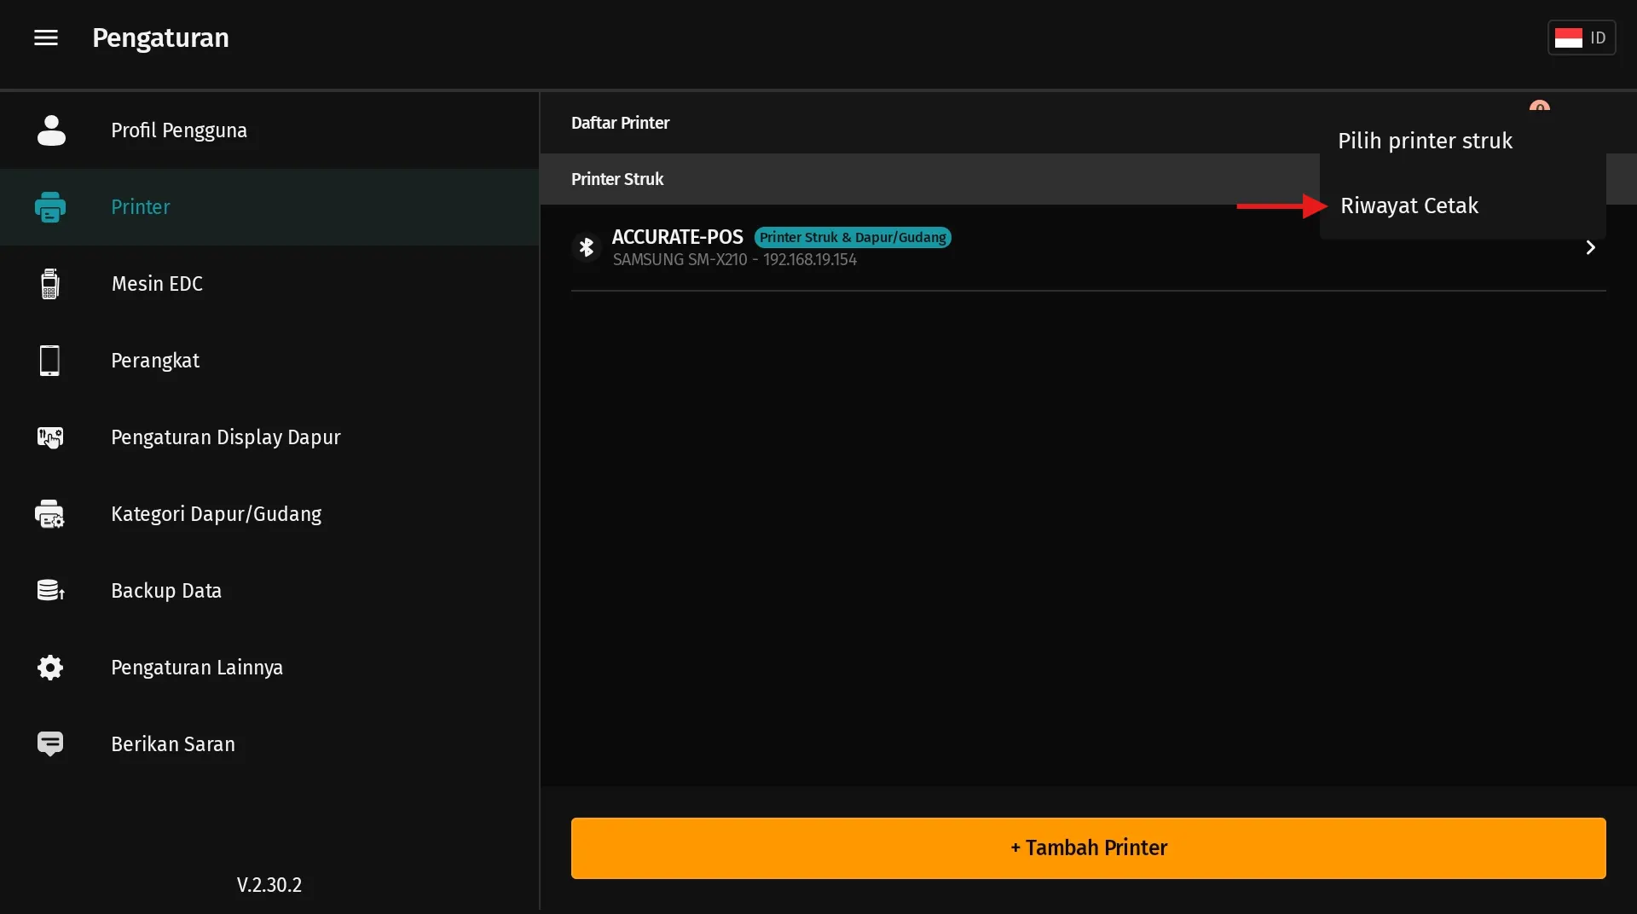Click the Printer Struk & Dapur/Gudang badge
The image size is (1637, 914).
(853, 237)
